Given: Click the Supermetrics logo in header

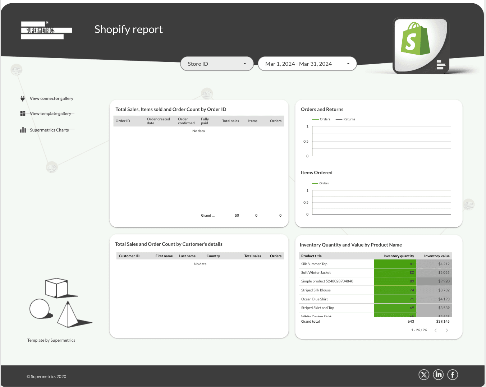Looking at the screenshot, I should pyautogui.click(x=46, y=30).
